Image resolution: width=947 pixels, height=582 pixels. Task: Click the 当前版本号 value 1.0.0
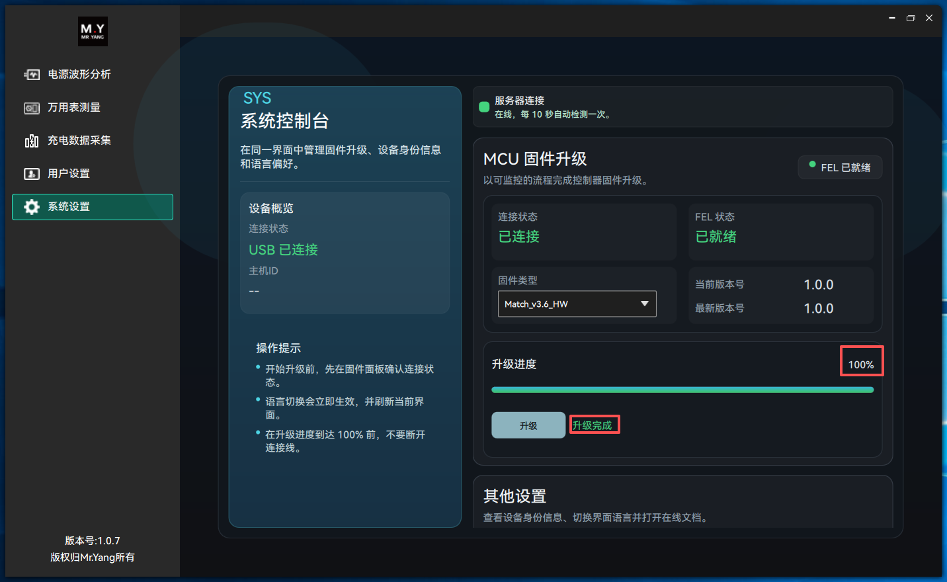coord(819,285)
